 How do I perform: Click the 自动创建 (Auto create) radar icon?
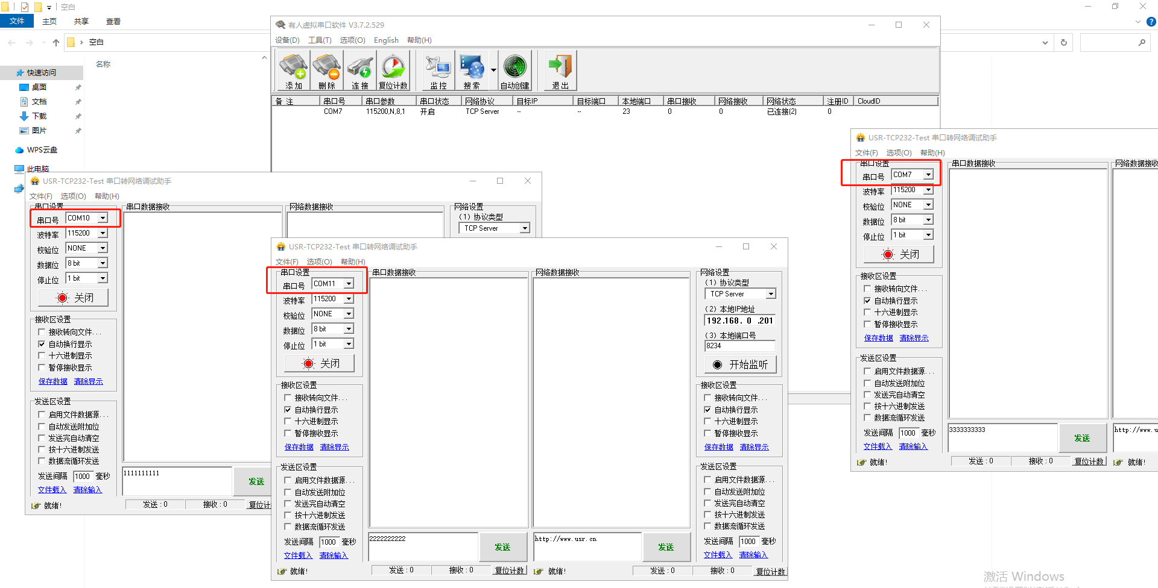click(x=515, y=71)
